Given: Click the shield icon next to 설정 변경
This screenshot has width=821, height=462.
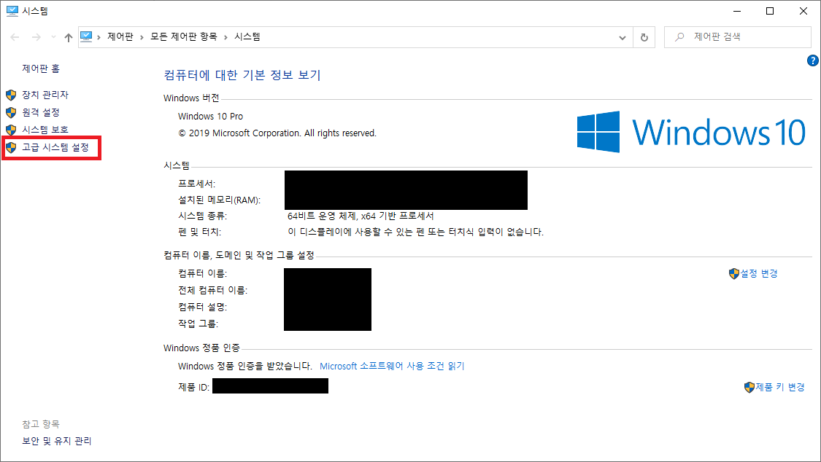Looking at the screenshot, I should pos(734,273).
